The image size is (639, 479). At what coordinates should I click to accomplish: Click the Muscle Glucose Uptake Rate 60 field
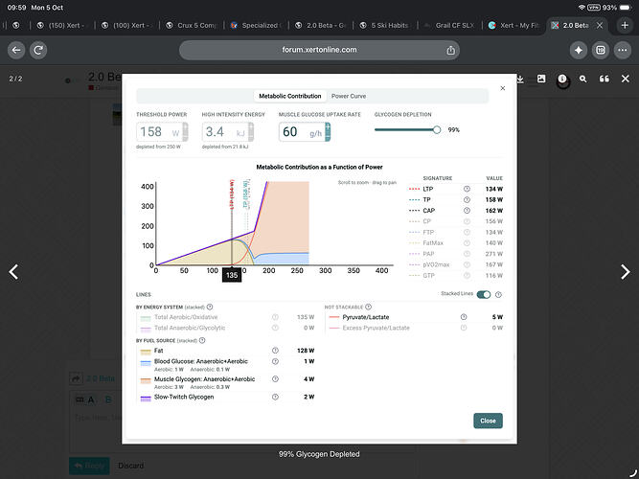(x=305, y=131)
